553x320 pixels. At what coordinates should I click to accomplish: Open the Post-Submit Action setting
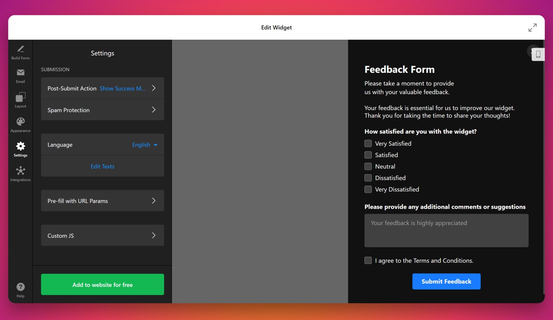coord(102,88)
